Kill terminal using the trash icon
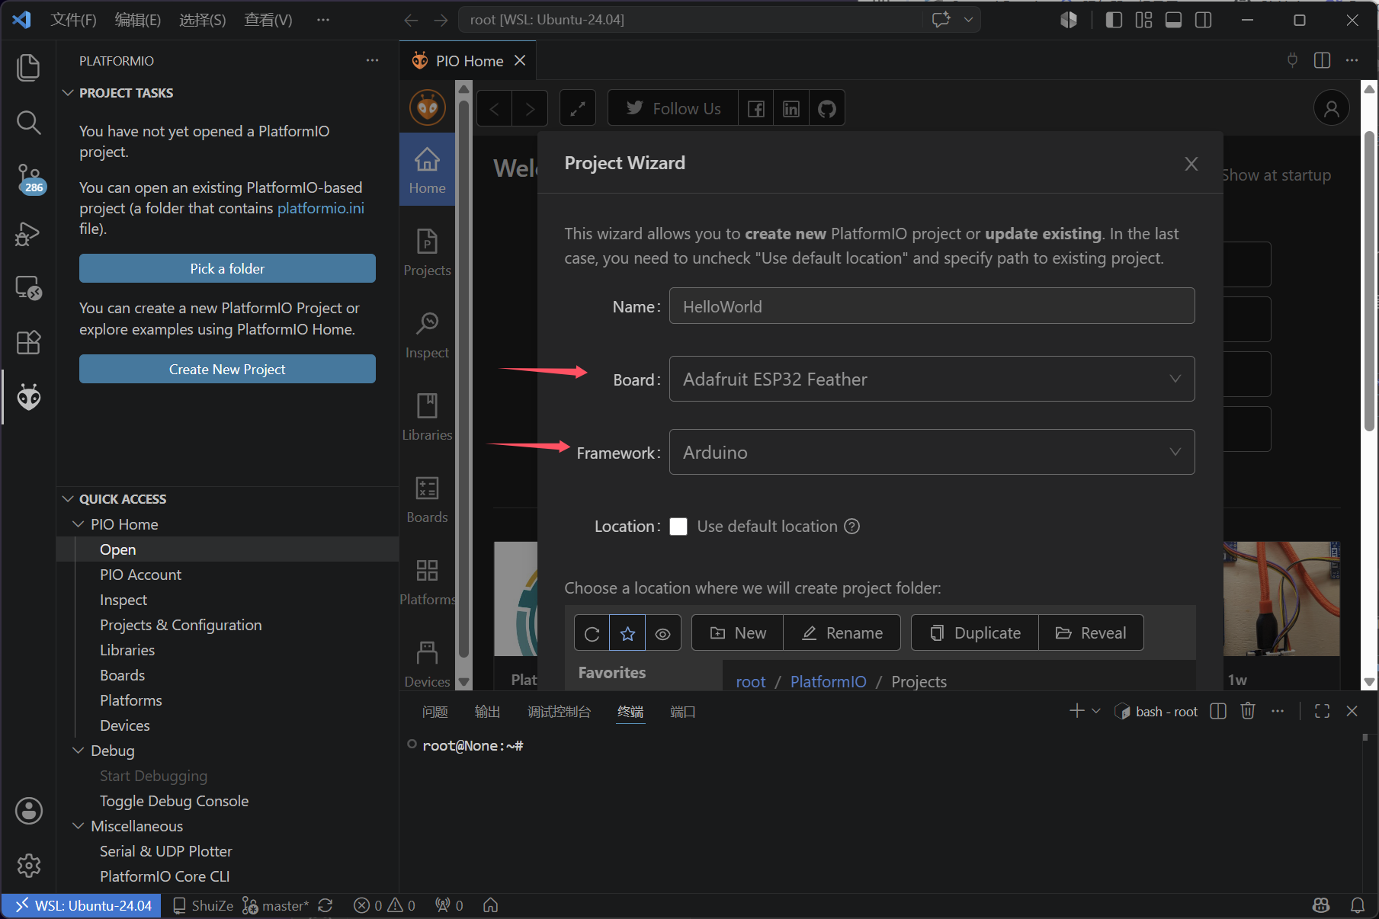The height and width of the screenshot is (919, 1379). [1247, 711]
